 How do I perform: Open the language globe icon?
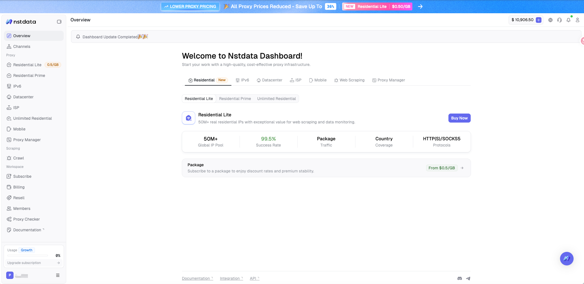(x=550, y=20)
